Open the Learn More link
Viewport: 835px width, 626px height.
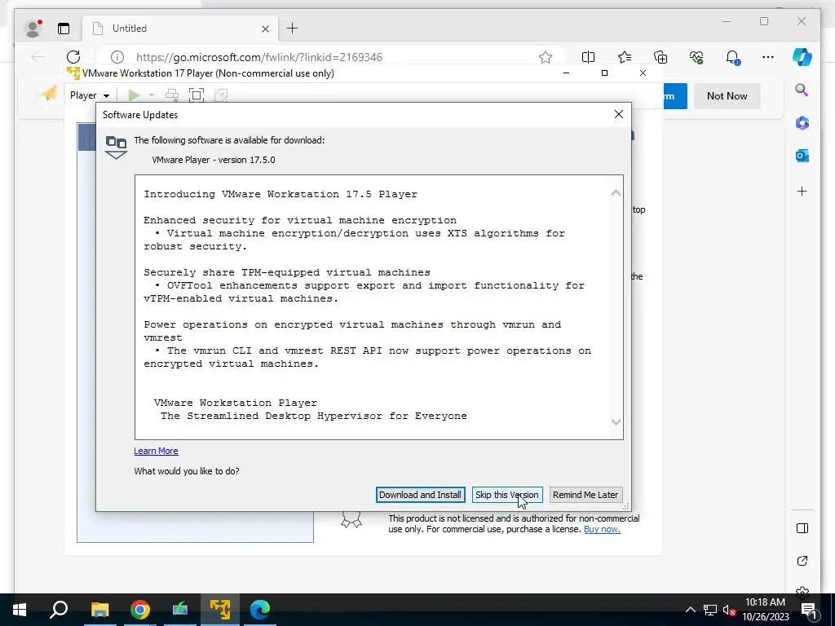click(x=156, y=451)
